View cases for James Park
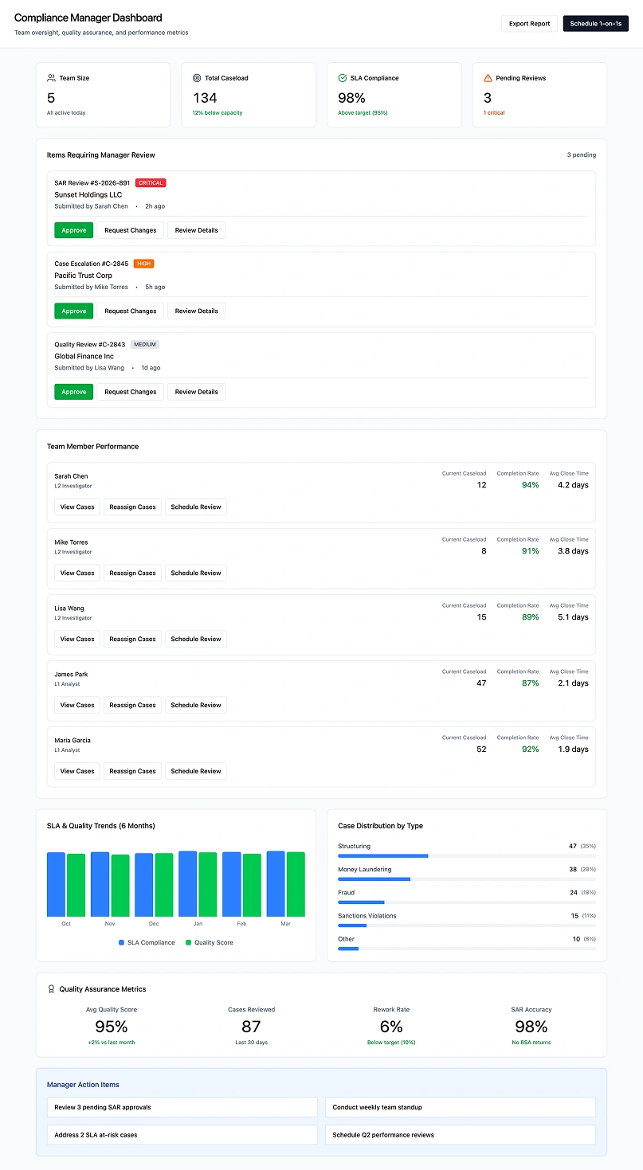This screenshot has width=643, height=1170. [x=77, y=705]
